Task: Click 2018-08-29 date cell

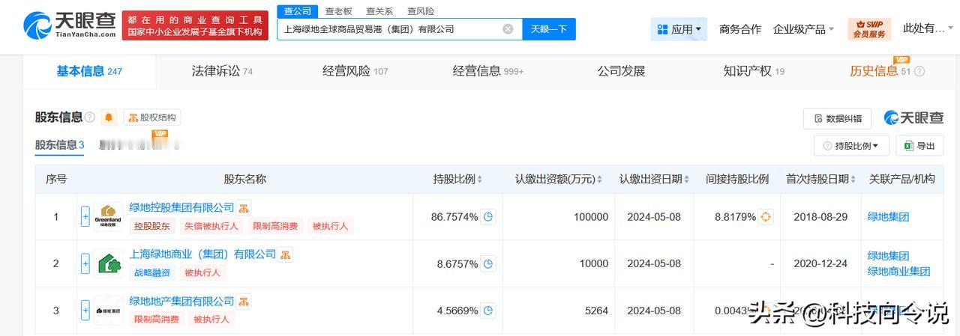Action: click(822, 217)
